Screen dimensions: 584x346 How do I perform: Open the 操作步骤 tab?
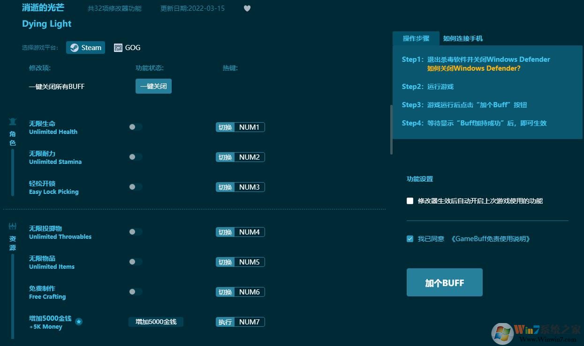tap(416, 38)
